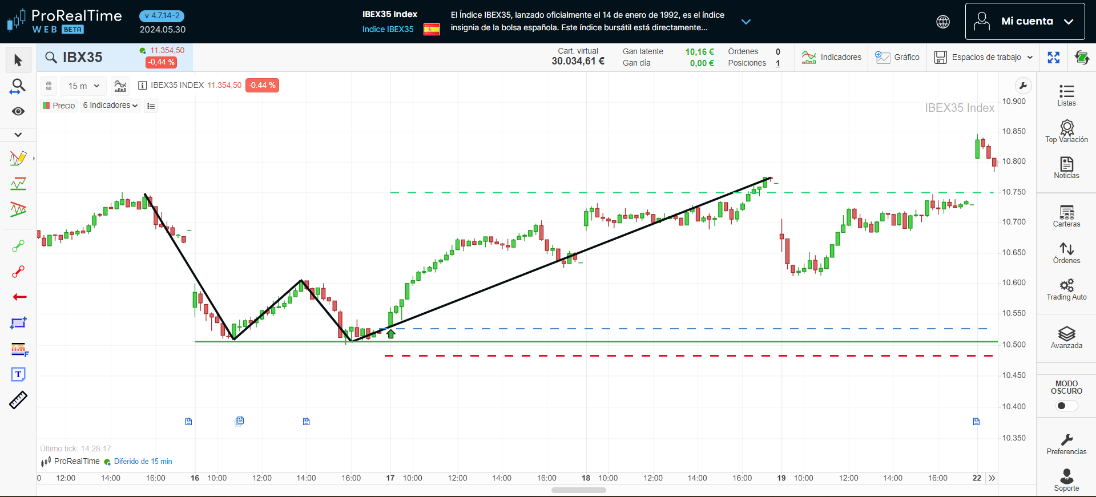Pick the text annotation tool
The width and height of the screenshot is (1096, 497).
click(x=18, y=374)
